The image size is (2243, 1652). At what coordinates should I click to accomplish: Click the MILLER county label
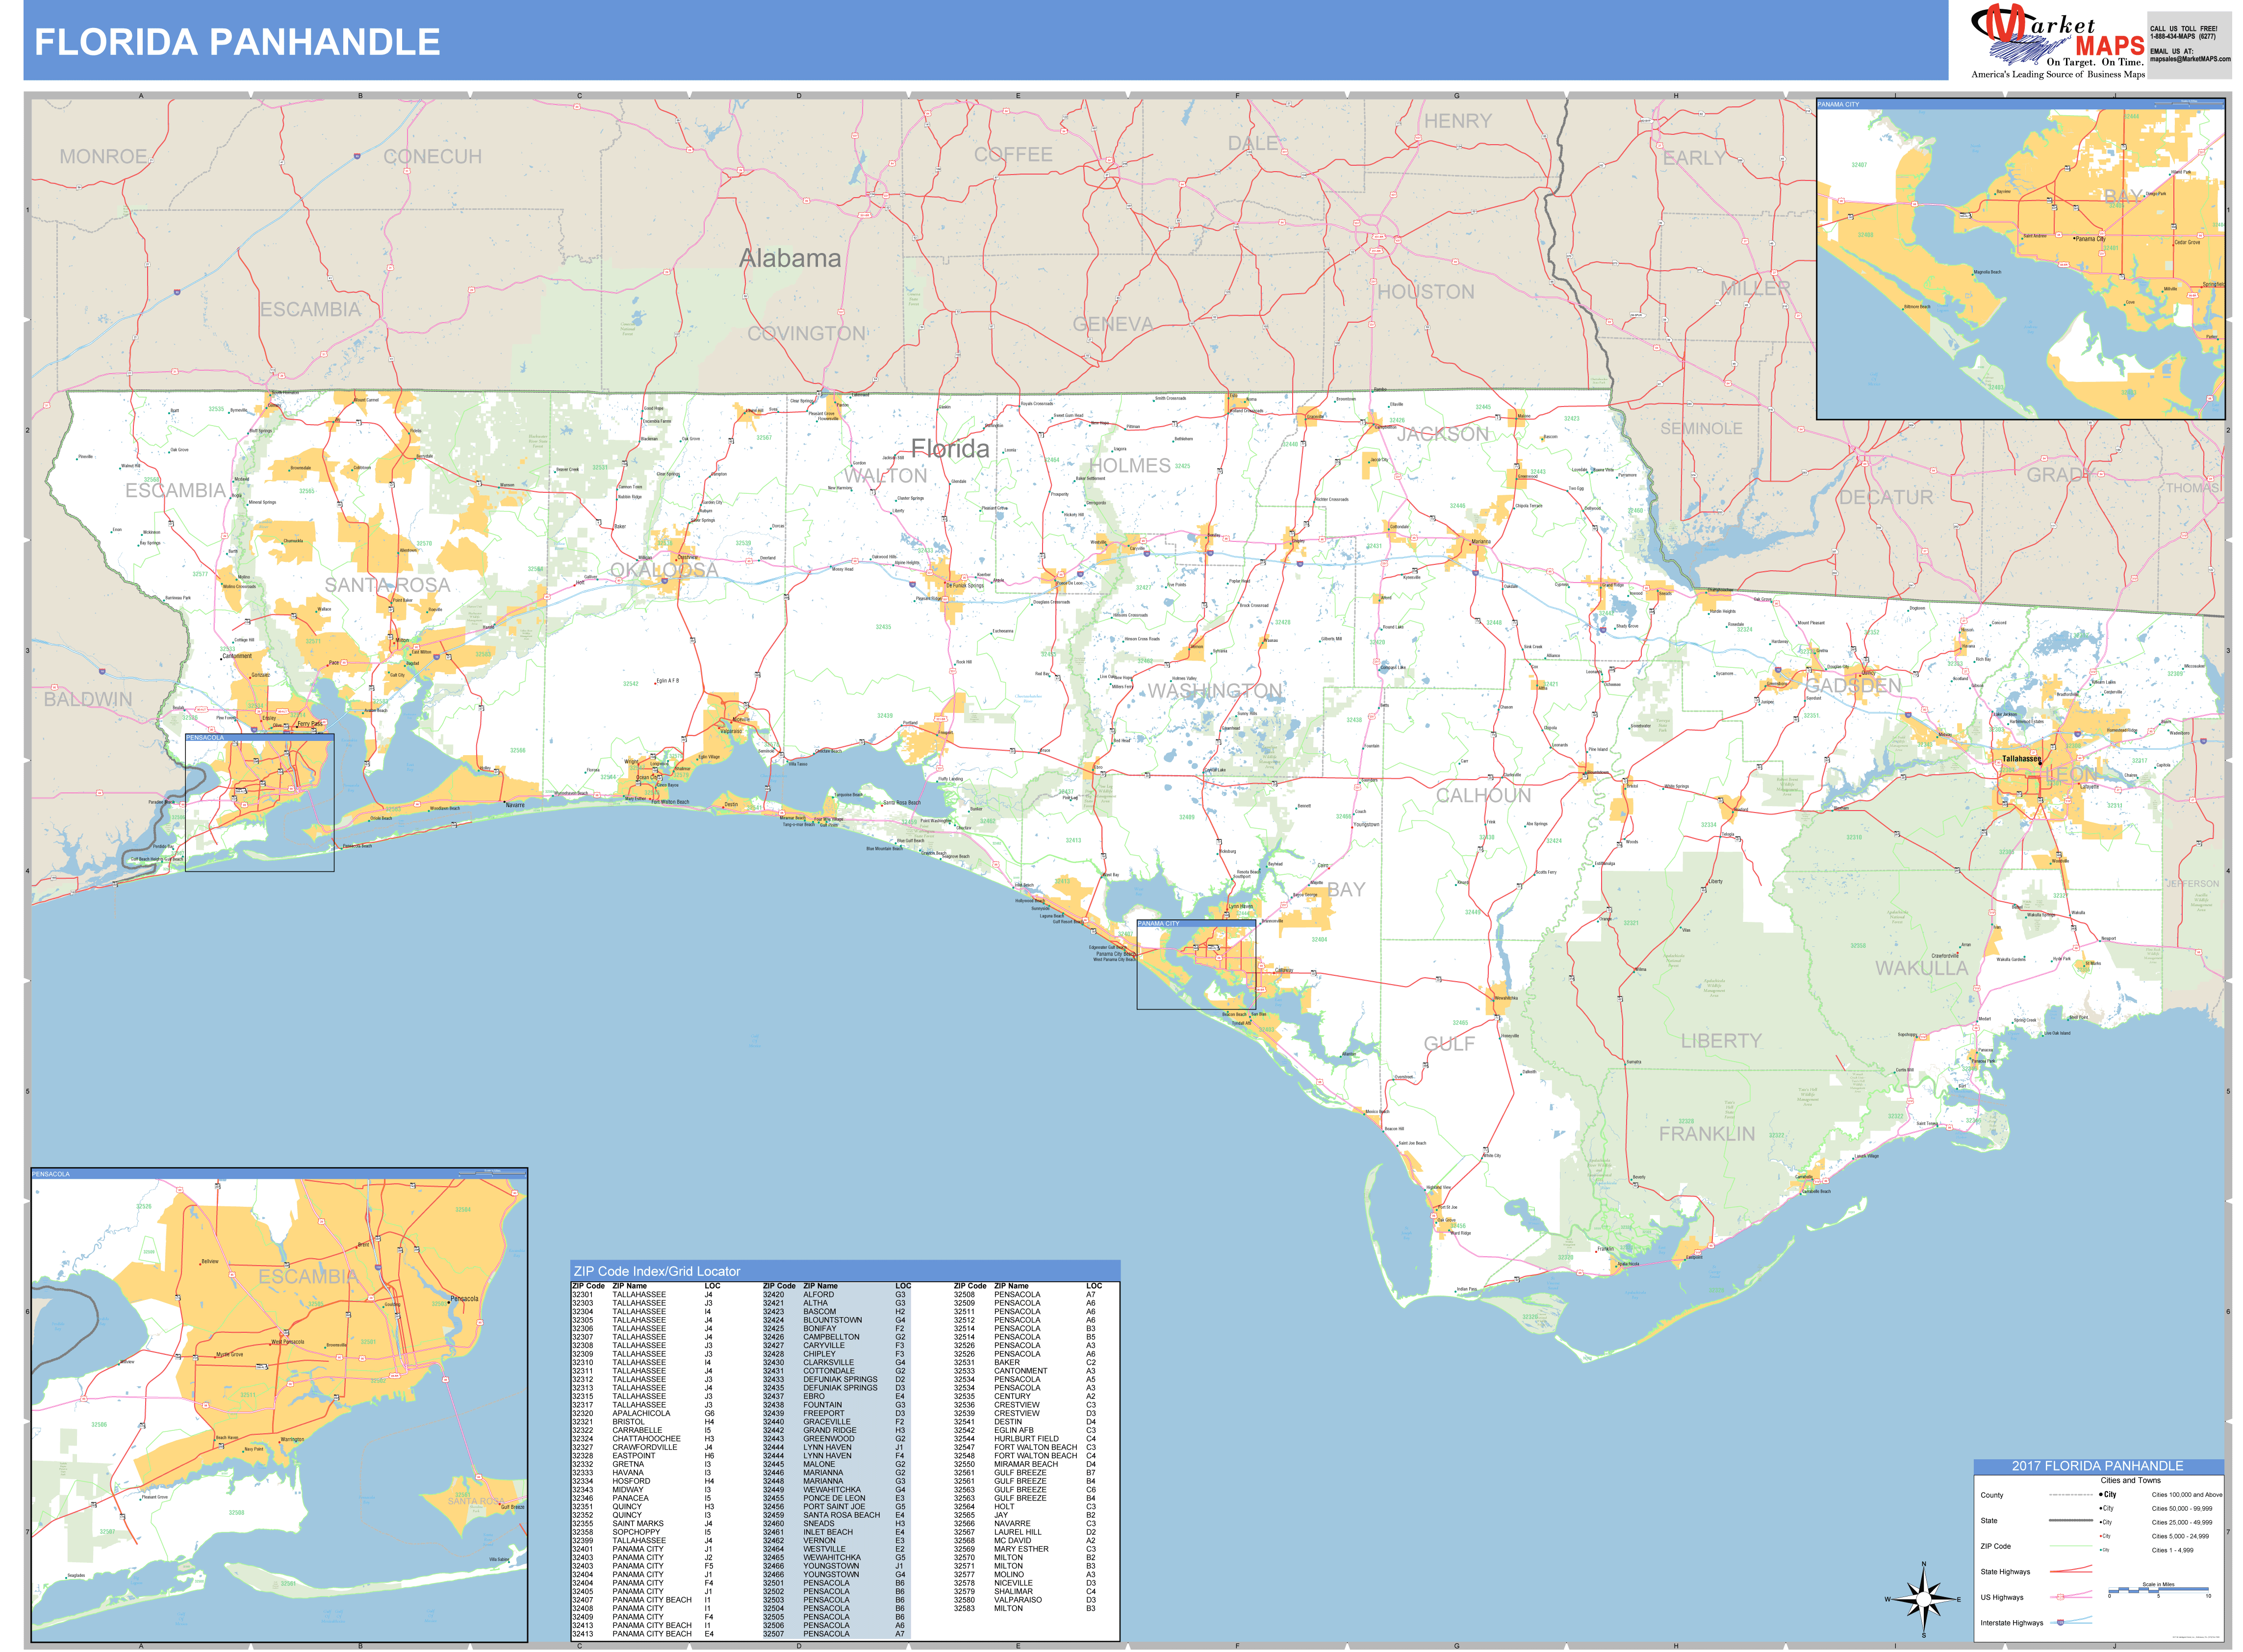pos(1755,289)
